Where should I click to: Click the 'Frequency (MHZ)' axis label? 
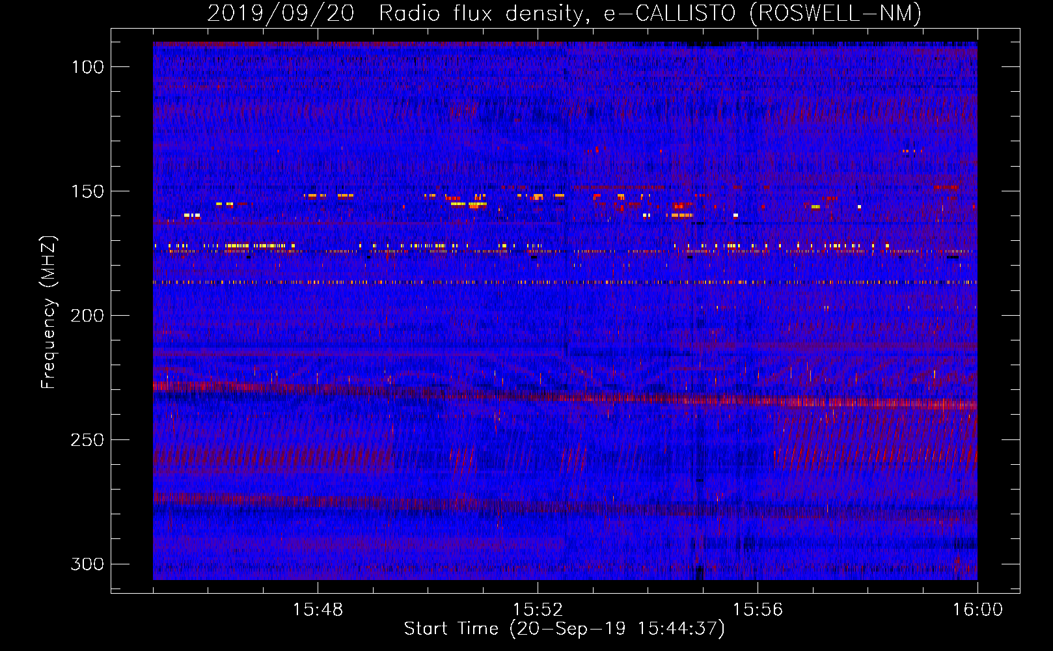pos(49,312)
